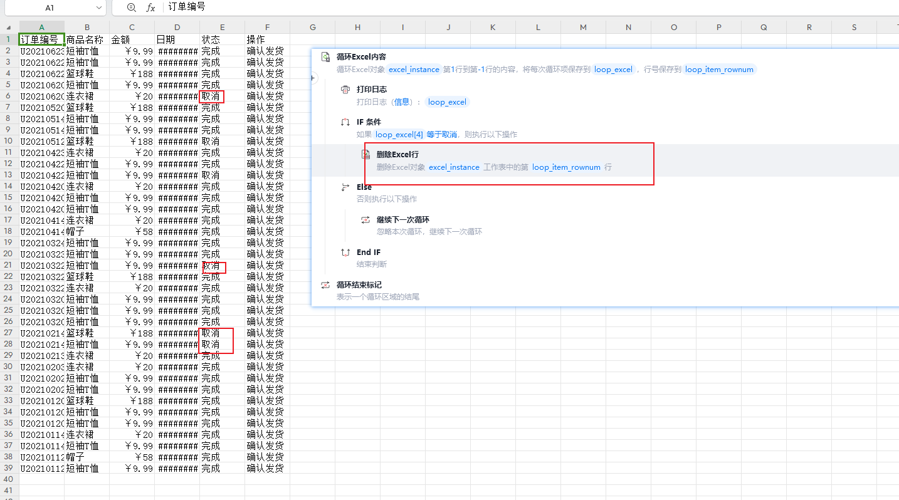Screen dimensions: 899x500
Task: Click the excel_instance variable in 删除Excel行 step
Action: 454,167
